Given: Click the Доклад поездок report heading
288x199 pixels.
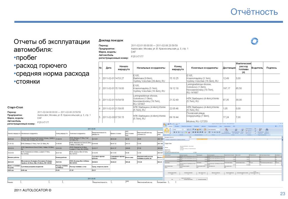Looking at the screenshot, I should (x=111, y=40).
